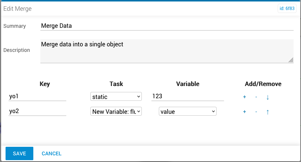Focus the Summary field containing Merge Data
Image resolution: width=301 pixels, height=162 pixels.
[167, 26]
